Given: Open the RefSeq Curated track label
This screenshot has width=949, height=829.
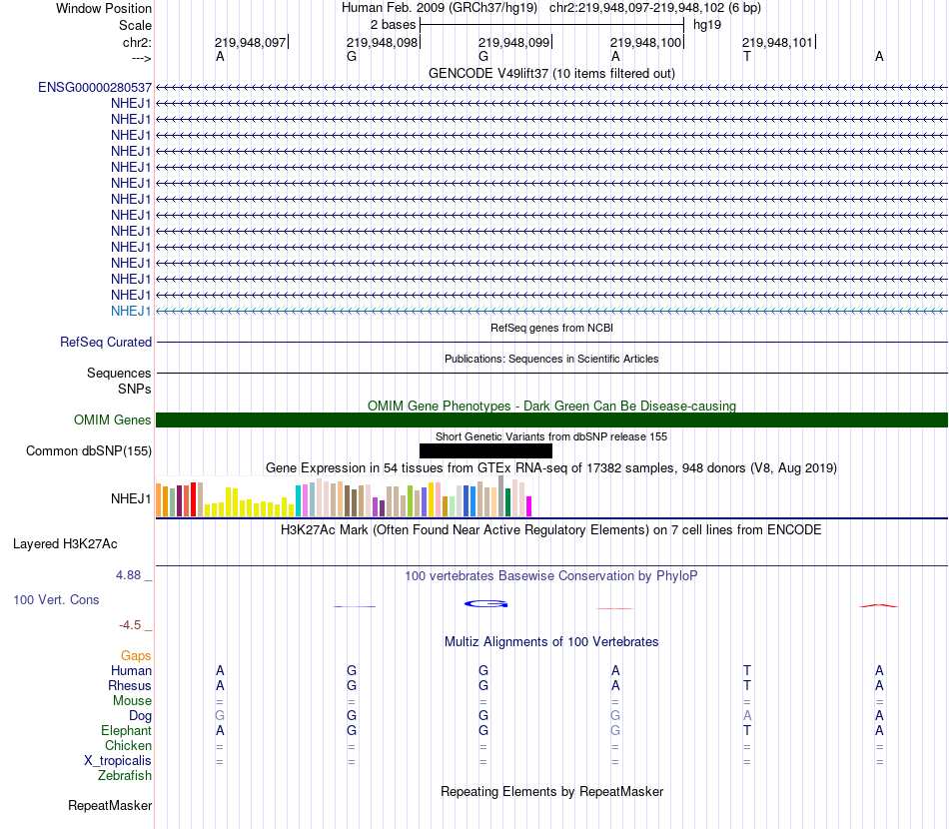Looking at the screenshot, I should click(x=106, y=342).
